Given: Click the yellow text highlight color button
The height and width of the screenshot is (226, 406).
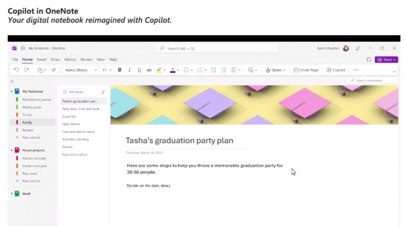Looking at the screenshot, I should tap(160, 70).
